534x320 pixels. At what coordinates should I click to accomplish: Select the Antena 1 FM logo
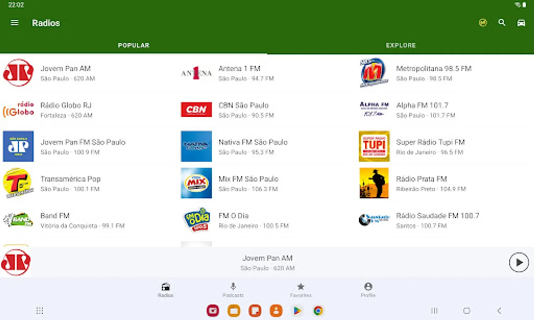click(x=196, y=73)
